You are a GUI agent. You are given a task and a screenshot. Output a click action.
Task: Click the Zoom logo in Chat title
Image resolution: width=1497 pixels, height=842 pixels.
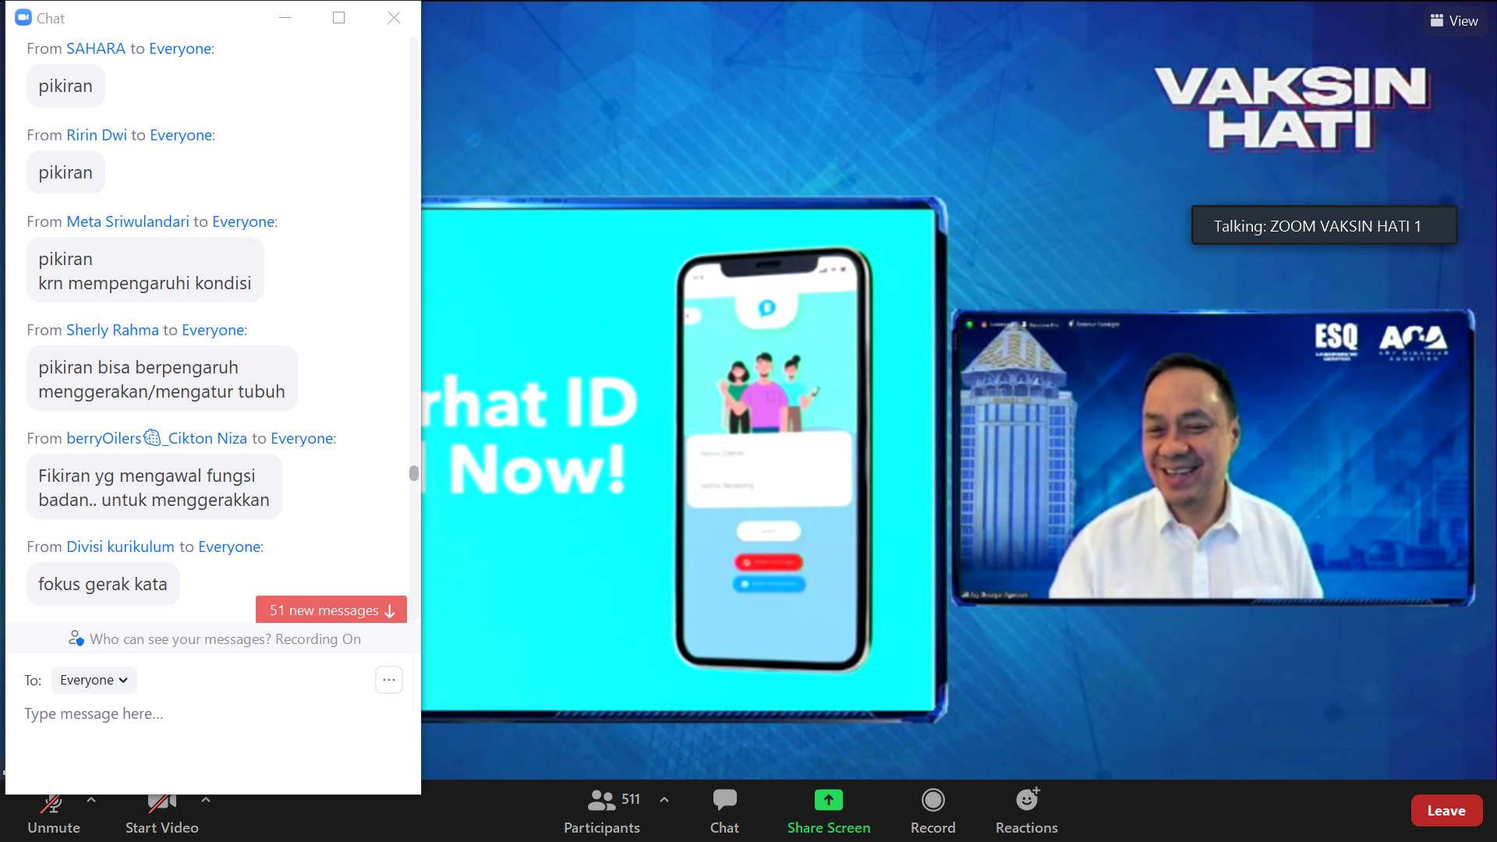(23, 17)
